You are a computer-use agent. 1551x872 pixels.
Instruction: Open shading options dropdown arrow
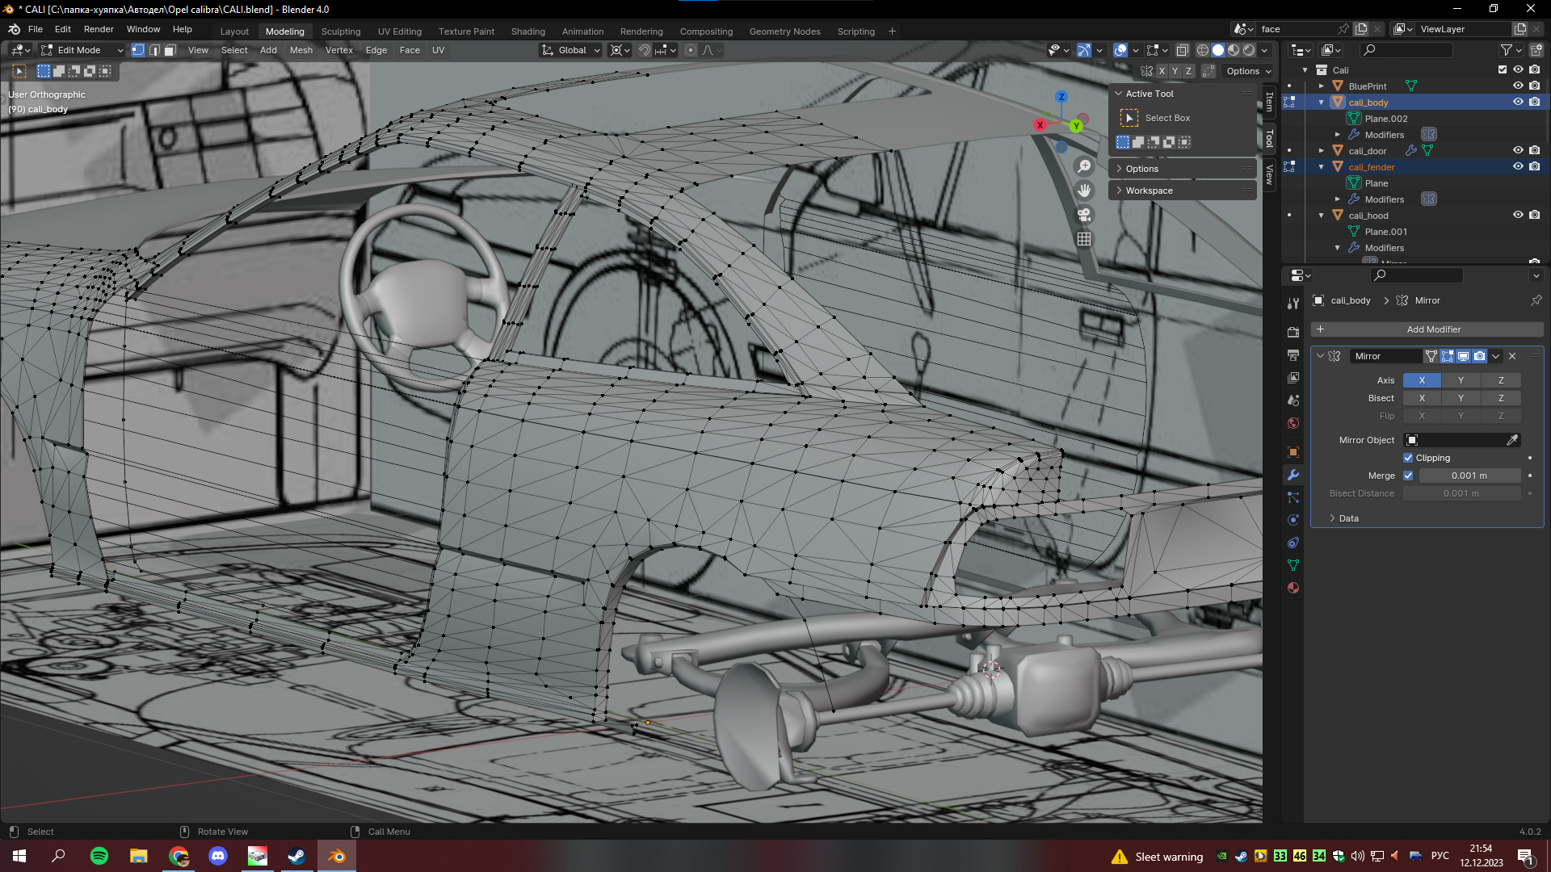pyautogui.click(x=1265, y=50)
